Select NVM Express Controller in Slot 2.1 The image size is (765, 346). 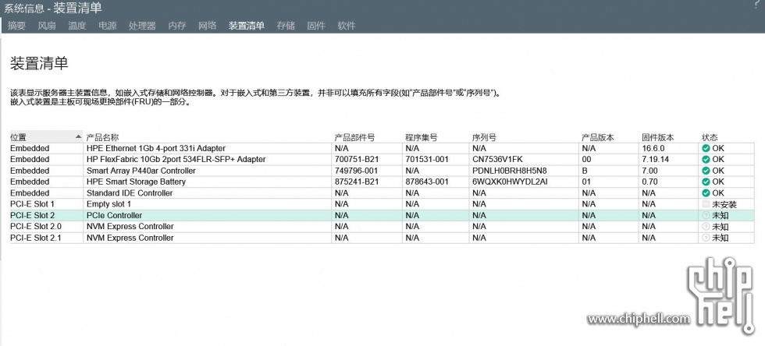point(130,238)
